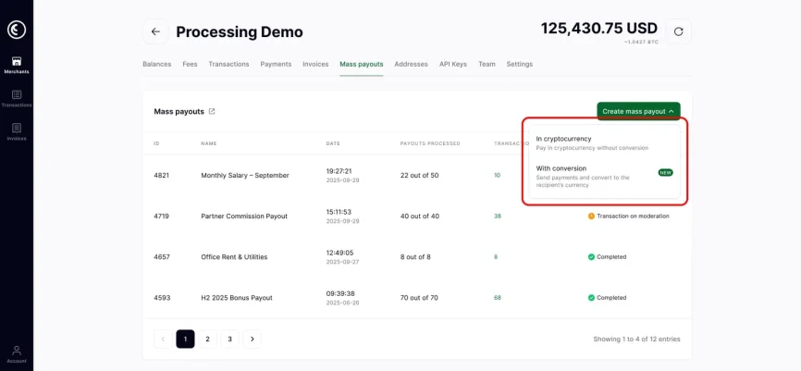Open the Account section in the sidebar
The image size is (801, 371).
point(17,354)
